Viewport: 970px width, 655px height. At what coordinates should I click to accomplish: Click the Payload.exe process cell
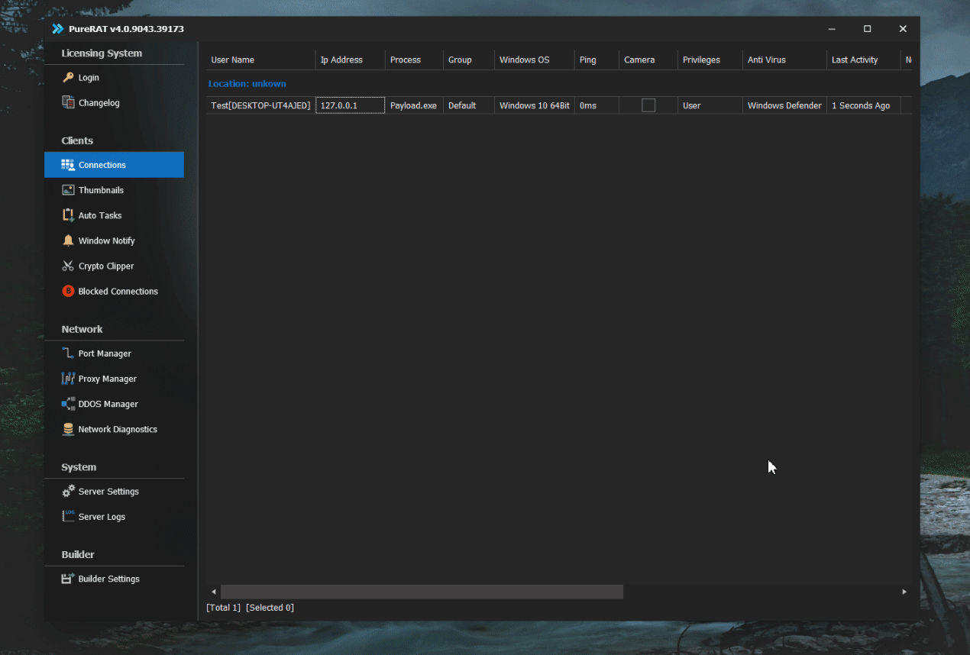click(x=414, y=105)
